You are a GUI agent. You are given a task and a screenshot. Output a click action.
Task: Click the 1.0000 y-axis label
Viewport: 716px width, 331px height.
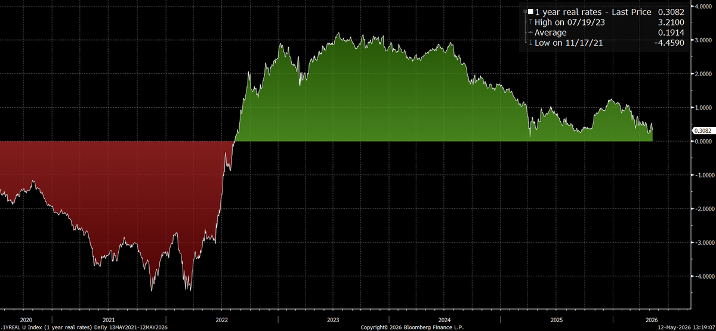(702, 108)
